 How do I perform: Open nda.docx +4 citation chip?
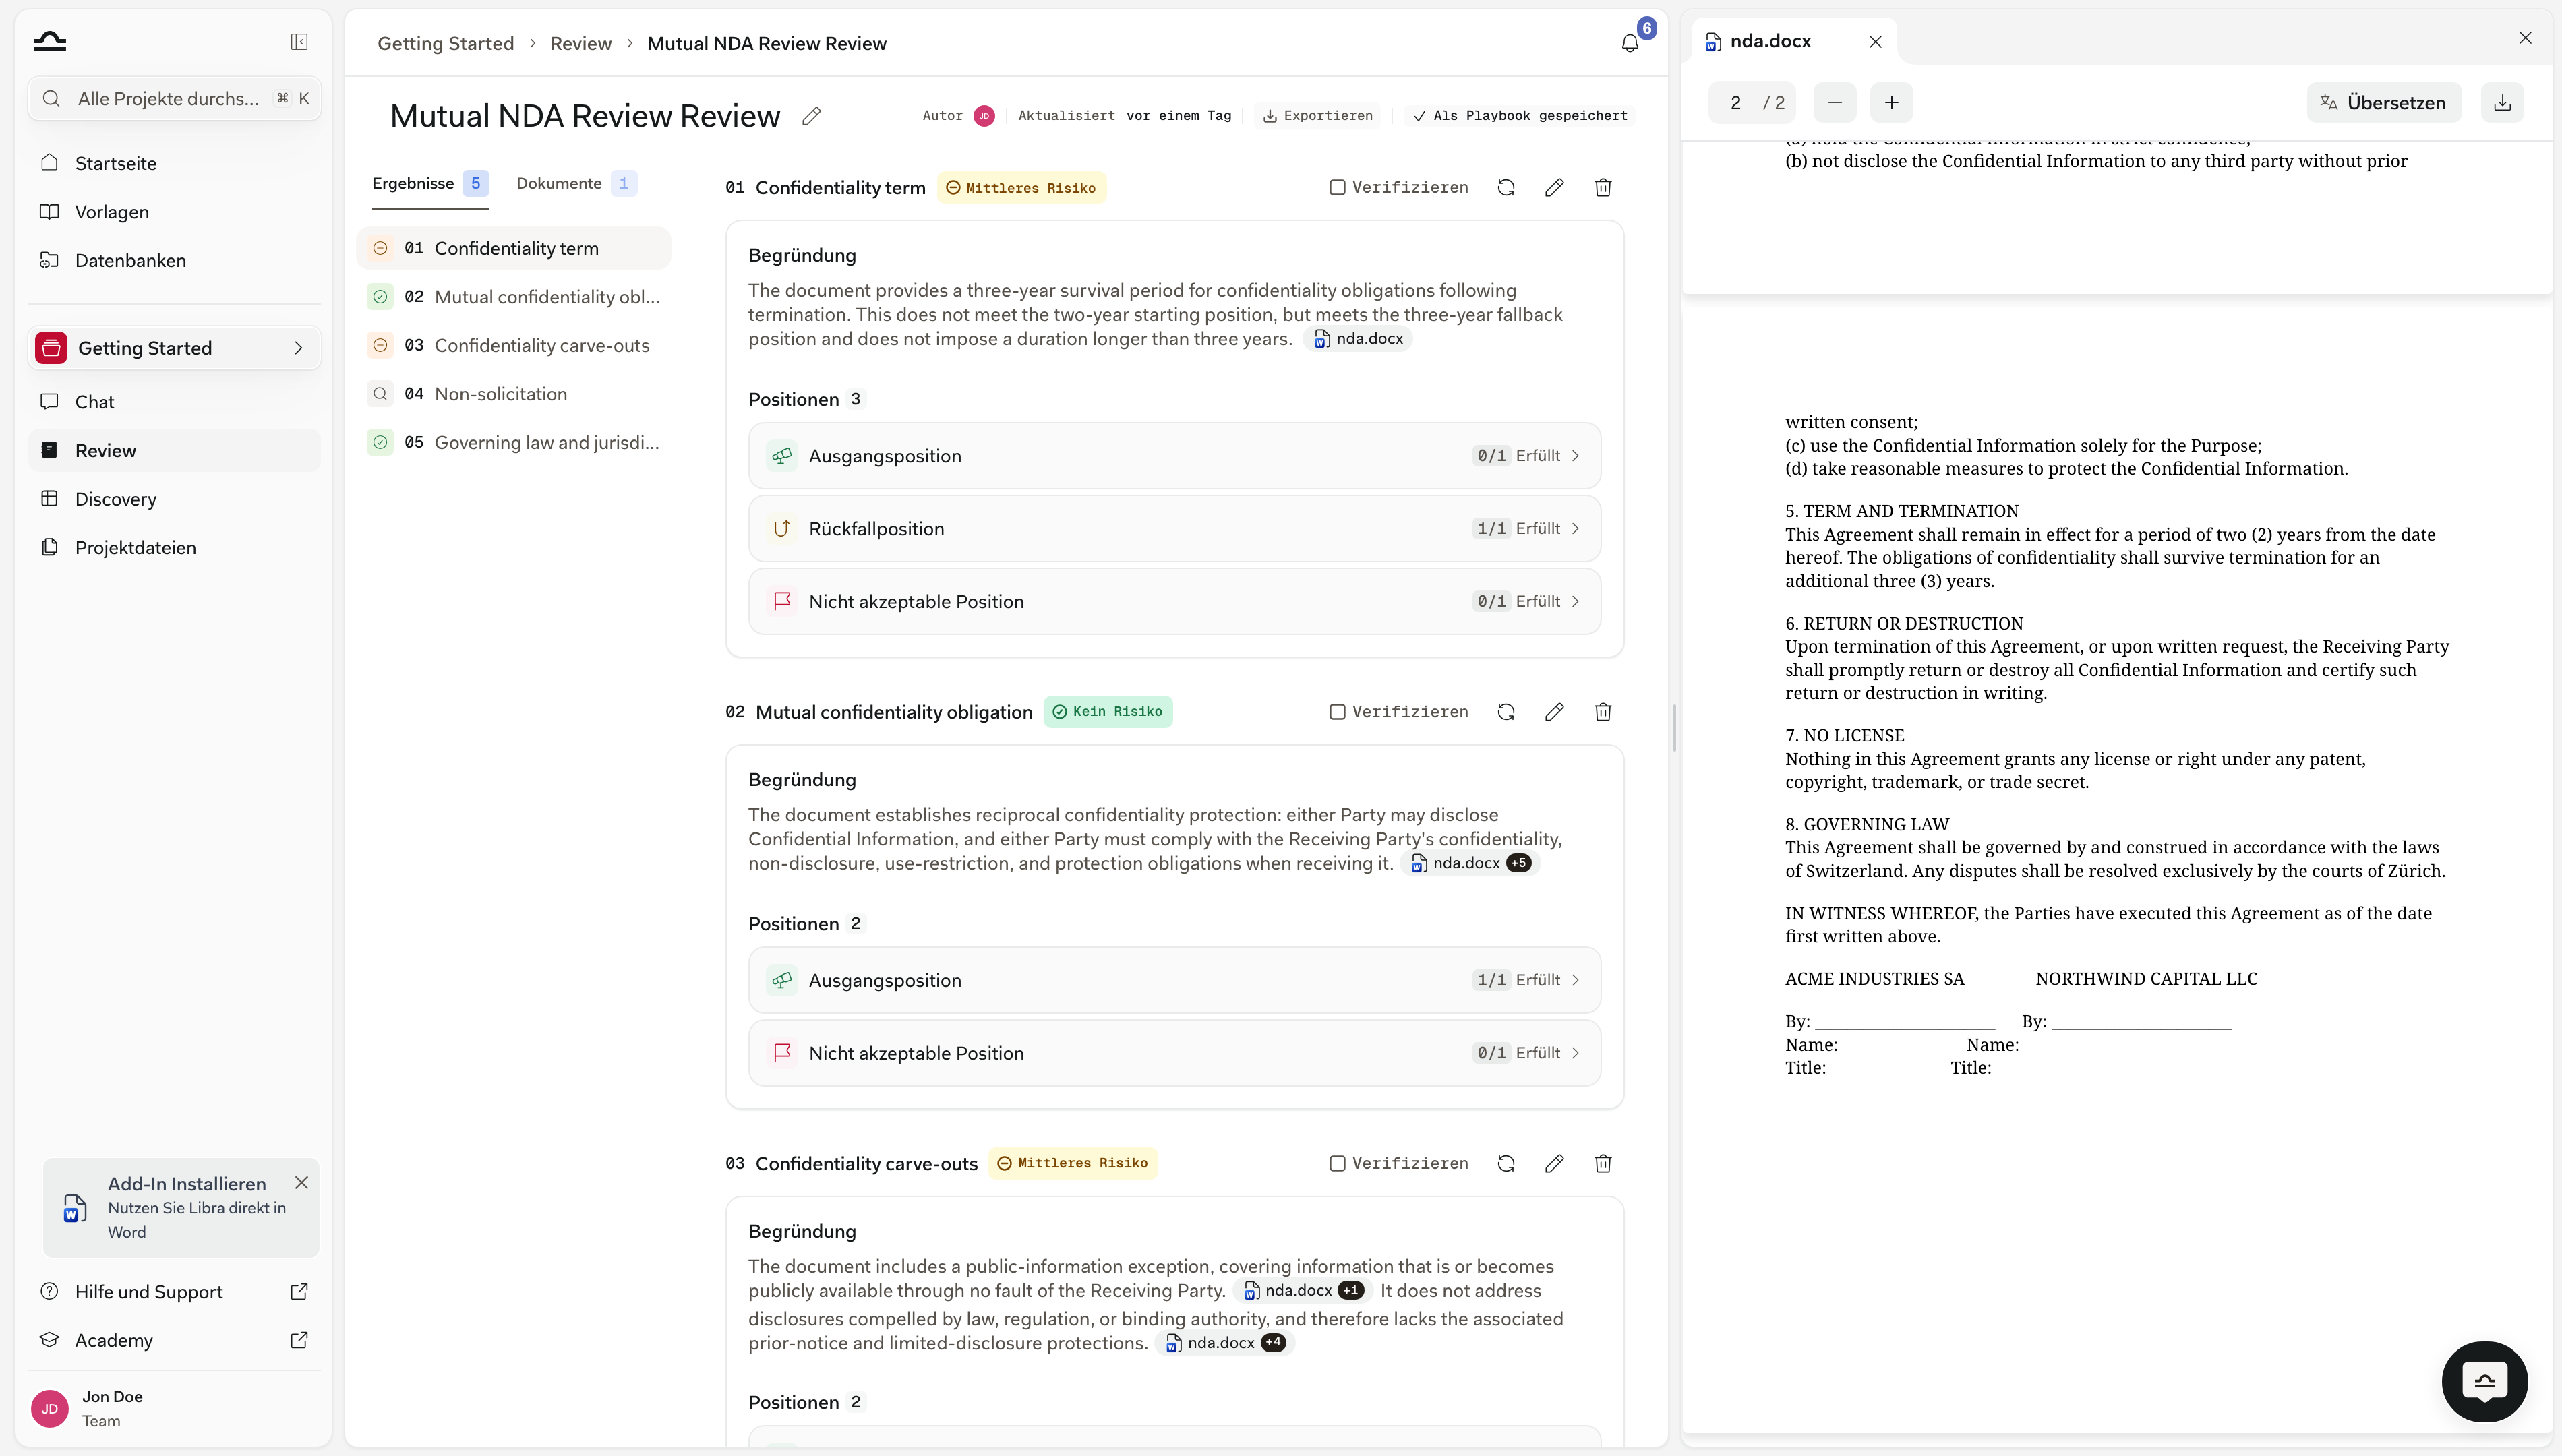pos(1226,1343)
